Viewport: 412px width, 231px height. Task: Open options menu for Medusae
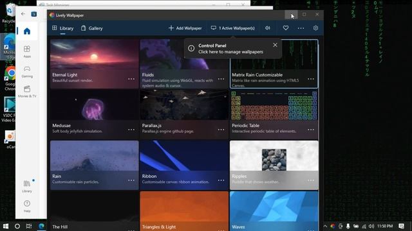[x=131, y=130]
